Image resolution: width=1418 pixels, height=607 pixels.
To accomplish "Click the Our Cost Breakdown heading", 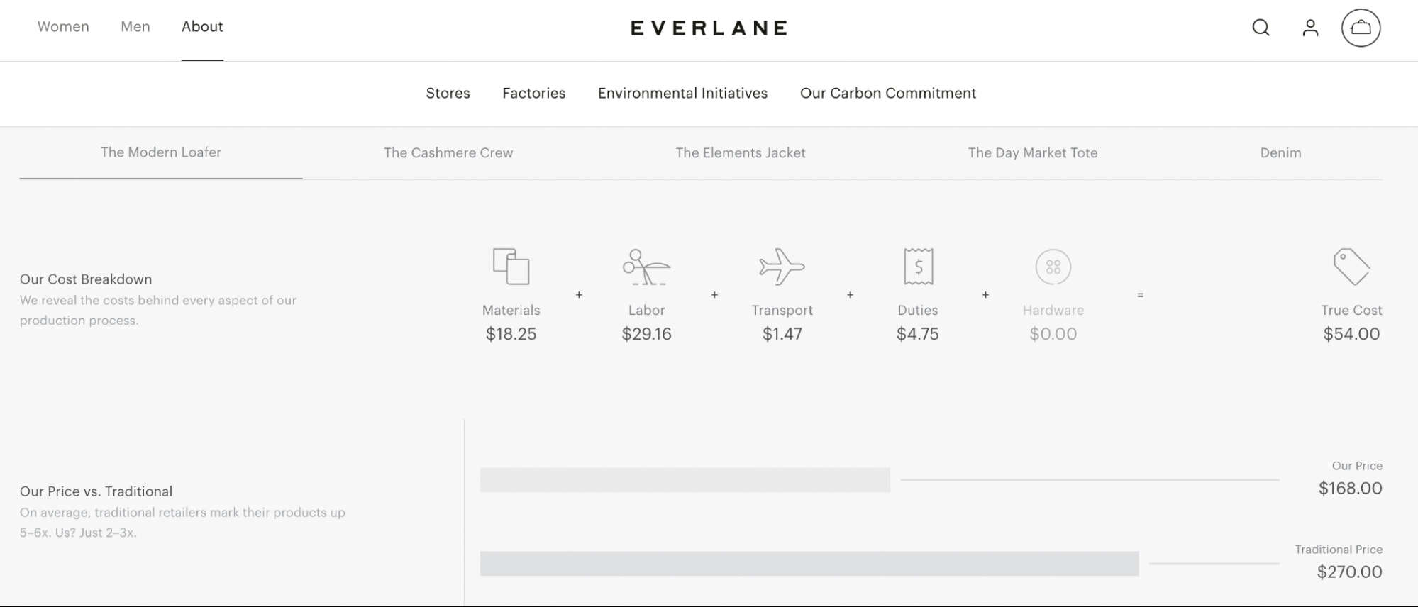I will [x=86, y=279].
